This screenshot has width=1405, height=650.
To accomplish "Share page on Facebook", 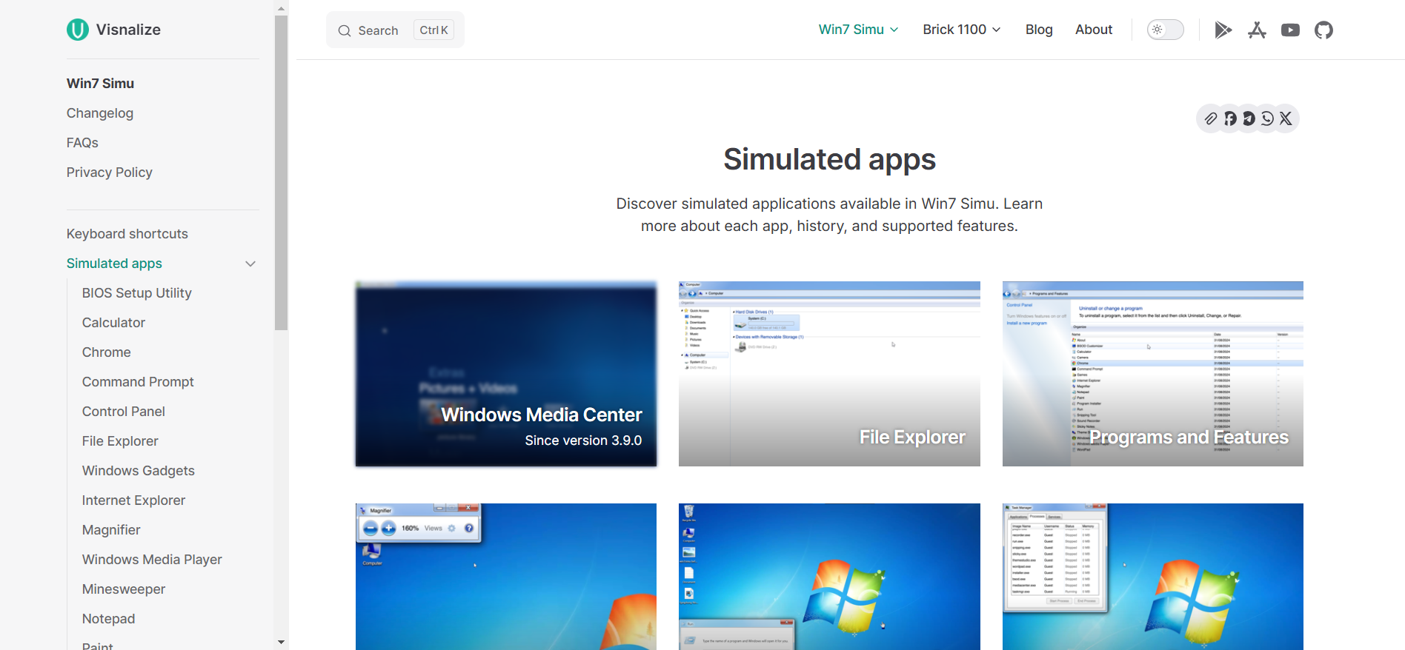I will pyautogui.click(x=1230, y=118).
